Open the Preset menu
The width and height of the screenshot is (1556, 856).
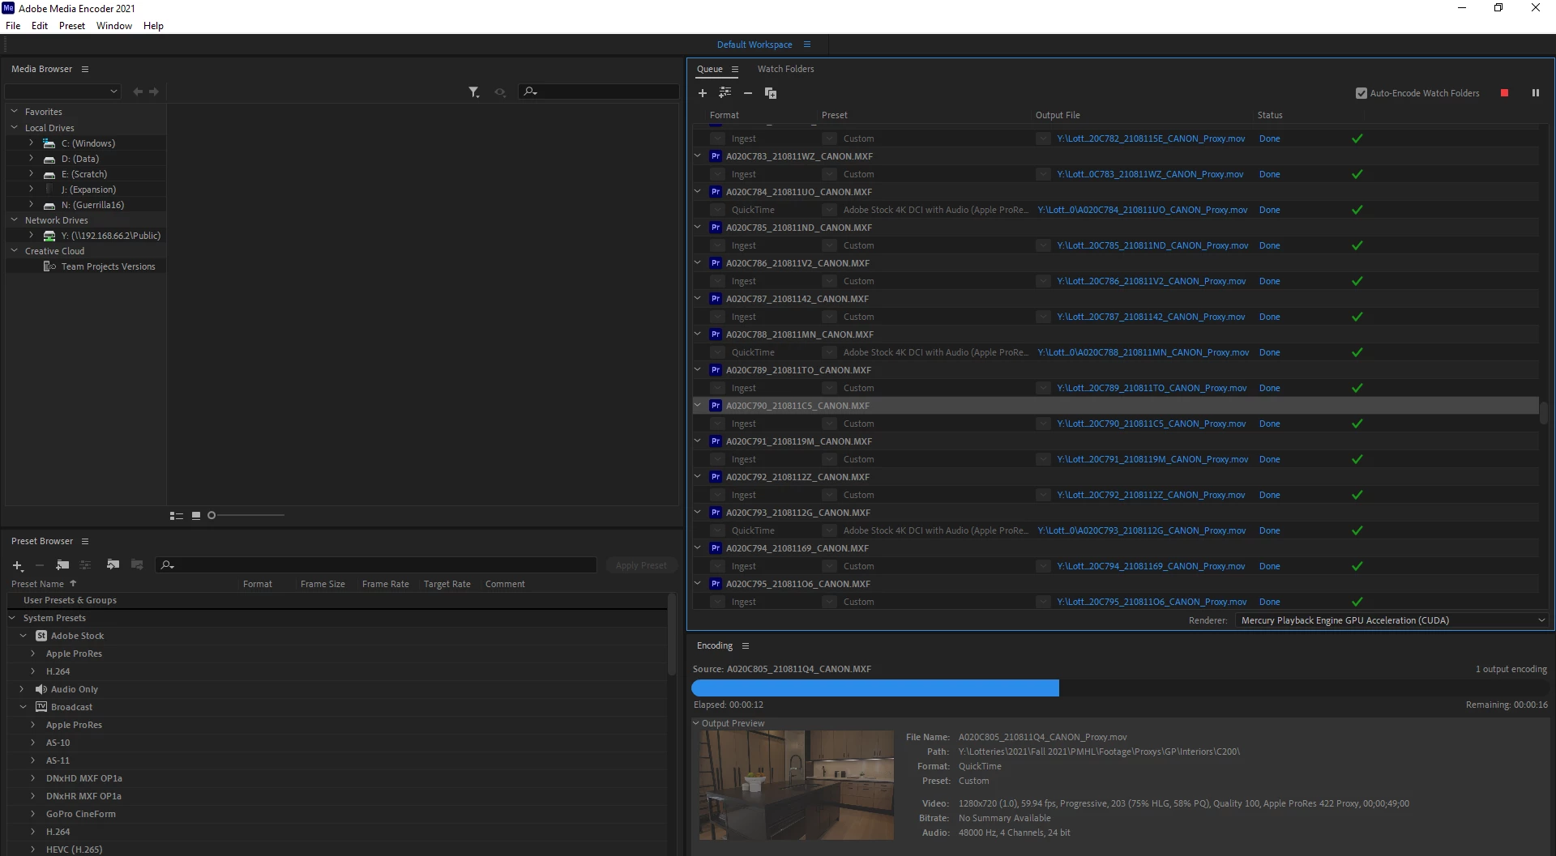pyautogui.click(x=72, y=26)
